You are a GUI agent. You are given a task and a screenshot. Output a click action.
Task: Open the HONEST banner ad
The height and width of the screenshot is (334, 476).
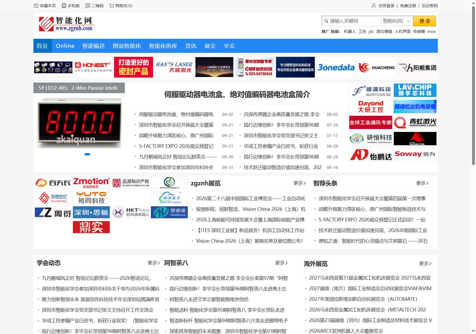click(x=93, y=67)
